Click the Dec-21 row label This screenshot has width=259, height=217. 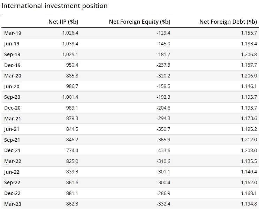pos(12,150)
